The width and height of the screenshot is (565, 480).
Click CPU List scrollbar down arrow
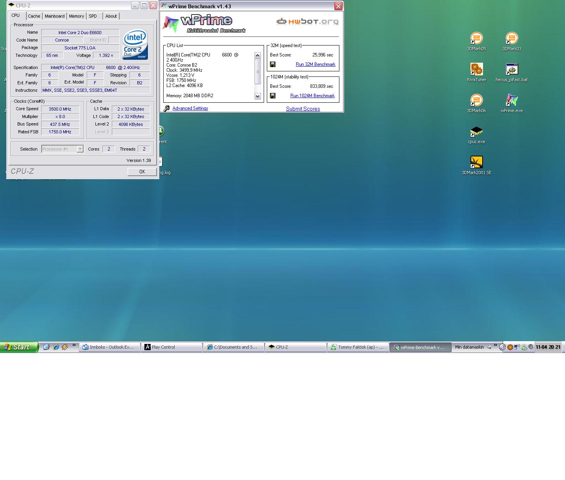pos(258,96)
